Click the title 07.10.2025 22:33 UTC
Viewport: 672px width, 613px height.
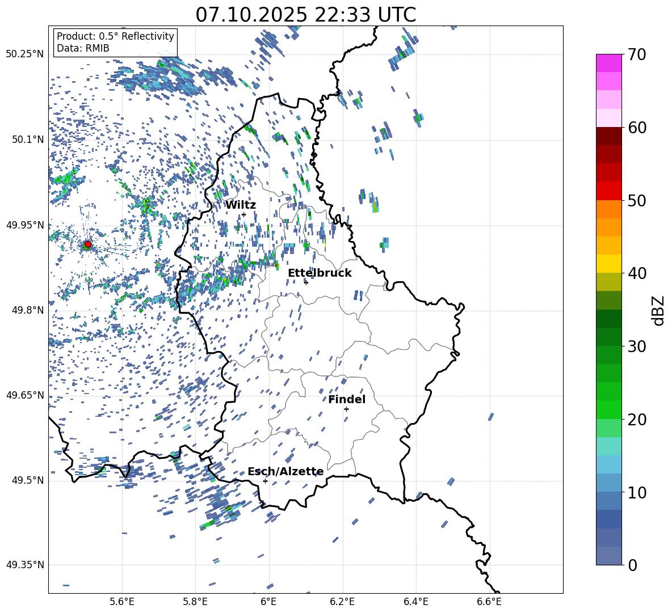[305, 15]
